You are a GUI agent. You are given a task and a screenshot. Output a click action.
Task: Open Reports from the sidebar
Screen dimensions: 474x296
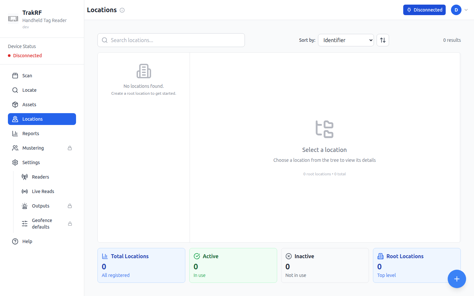click(x=42, y=134)
